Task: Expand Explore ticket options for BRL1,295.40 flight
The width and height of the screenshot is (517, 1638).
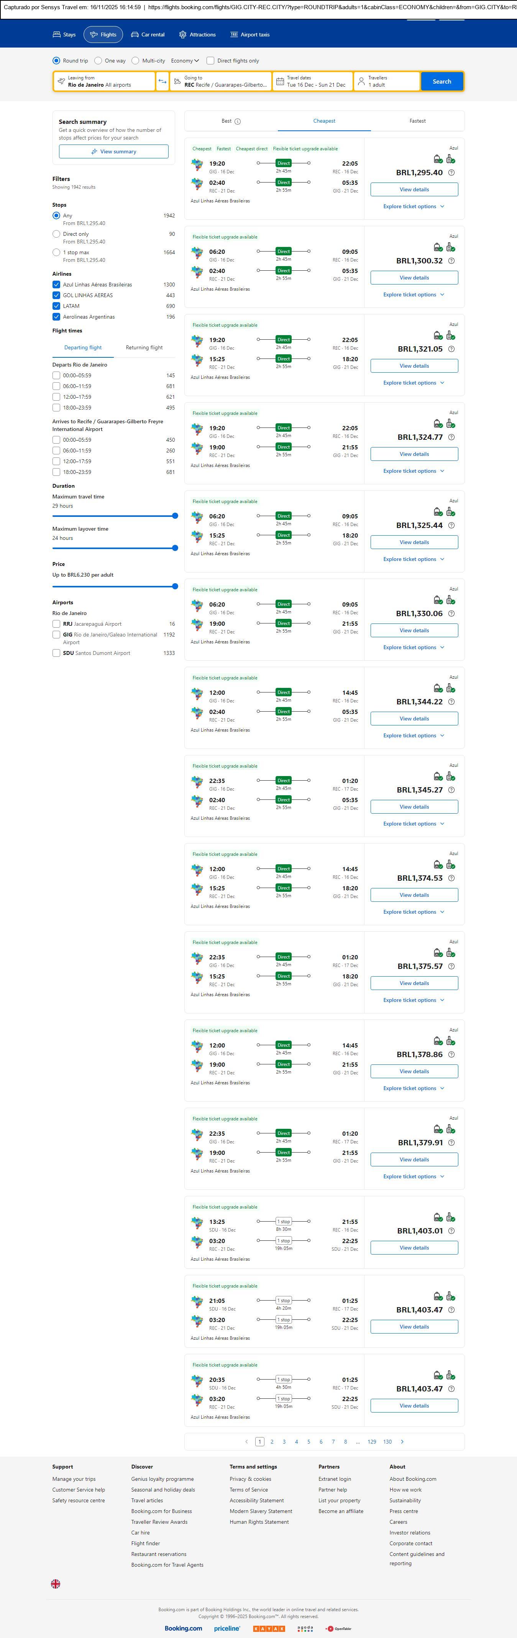Action: (414, 207)
